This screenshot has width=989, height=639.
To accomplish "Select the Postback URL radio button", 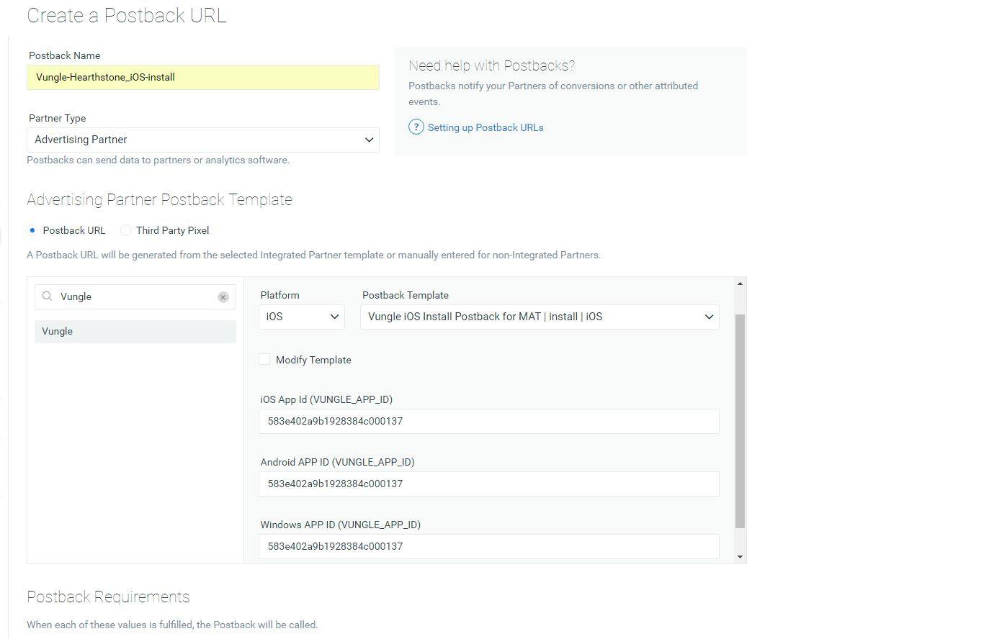I will [32, 230].
